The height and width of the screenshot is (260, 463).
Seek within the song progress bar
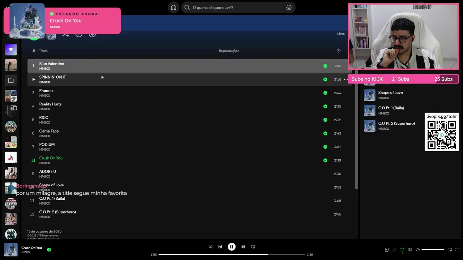tap(231, 255)
